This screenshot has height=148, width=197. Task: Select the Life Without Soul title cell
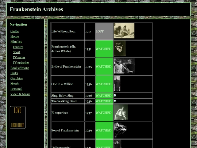68,31
